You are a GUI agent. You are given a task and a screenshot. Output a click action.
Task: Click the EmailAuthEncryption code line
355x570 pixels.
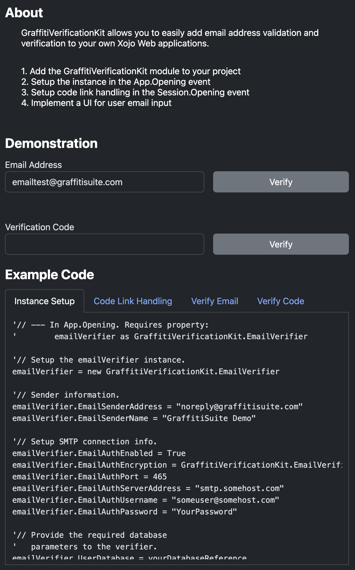pos(177,465)
